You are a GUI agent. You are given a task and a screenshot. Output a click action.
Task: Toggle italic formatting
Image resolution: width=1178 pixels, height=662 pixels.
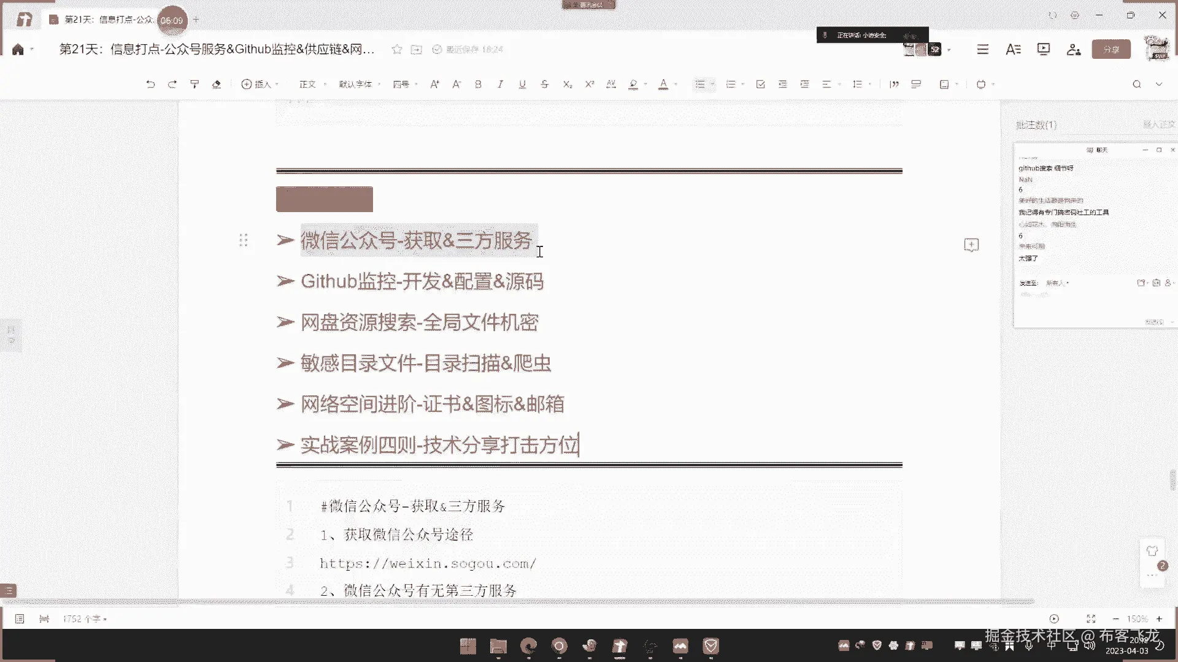pos(500,85)
